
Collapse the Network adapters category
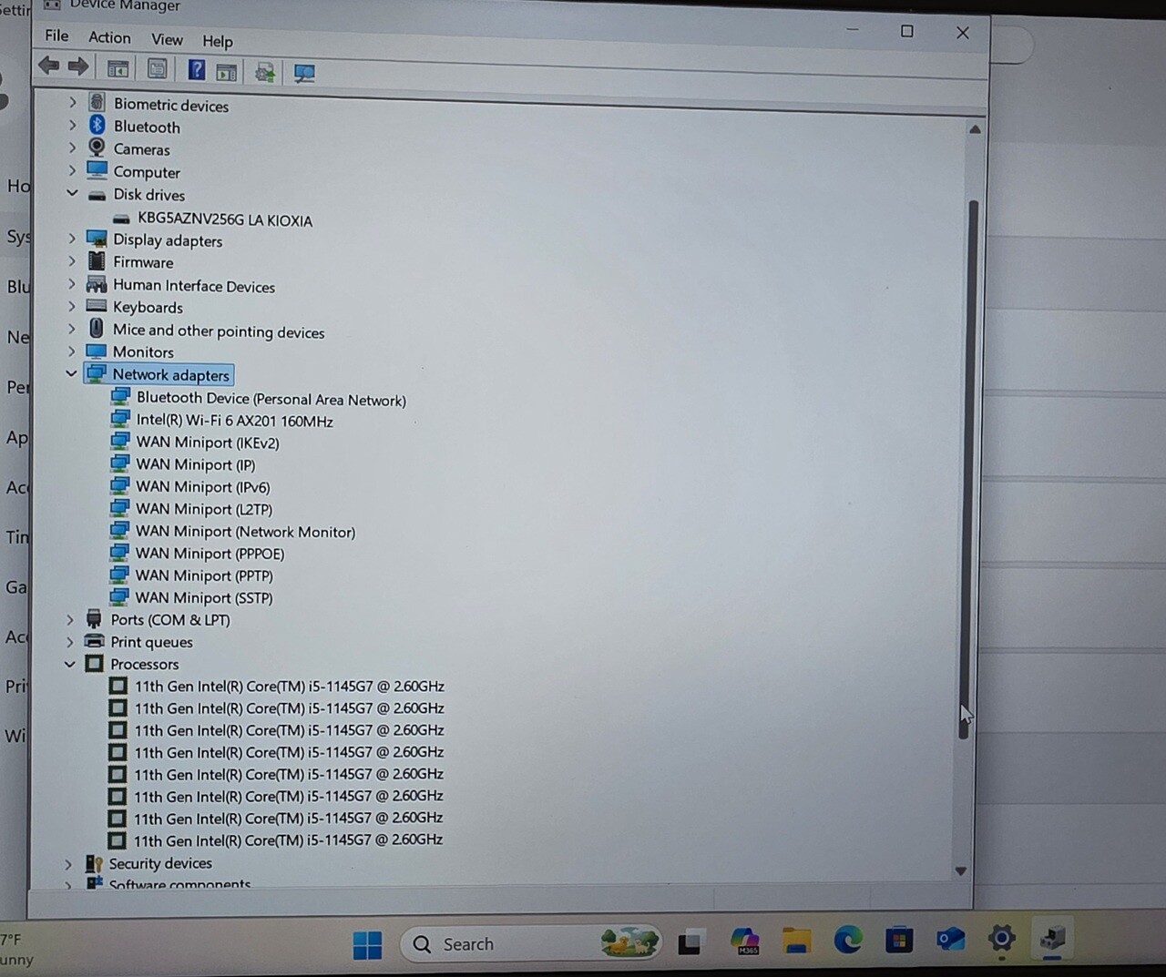click(x=71, y=373)
